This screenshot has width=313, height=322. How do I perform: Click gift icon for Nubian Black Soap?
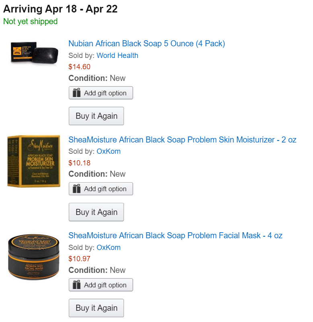coord(76,93)
